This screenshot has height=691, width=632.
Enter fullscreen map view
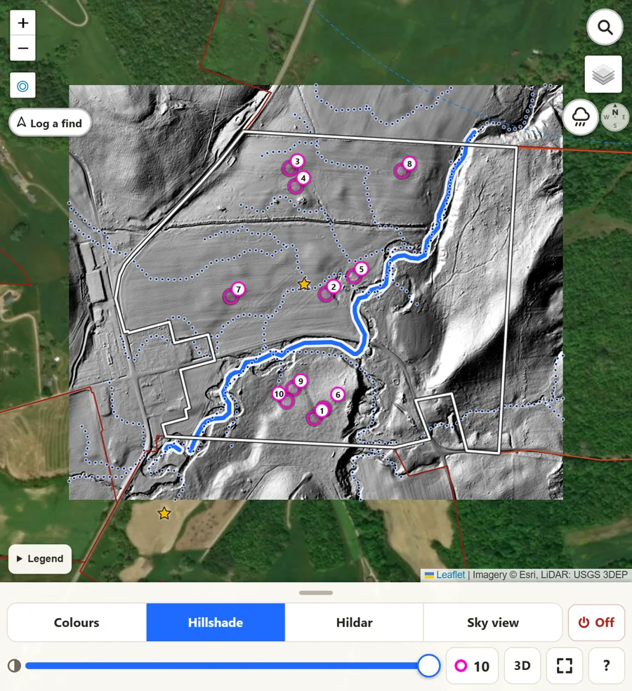tap(564, 666)
